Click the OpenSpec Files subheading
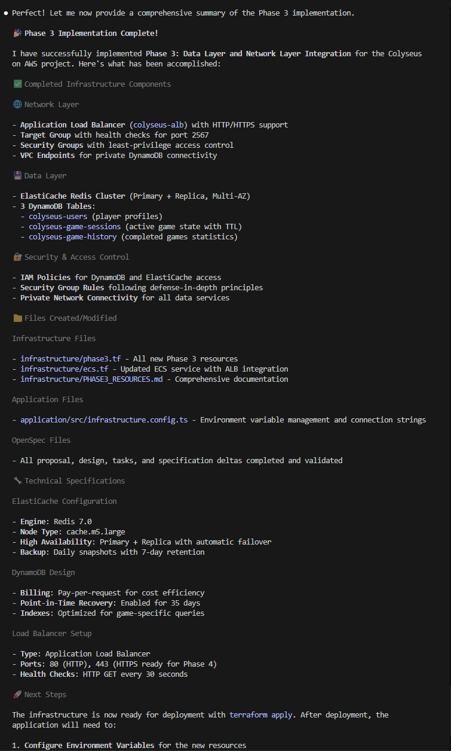 coord(41,440)
